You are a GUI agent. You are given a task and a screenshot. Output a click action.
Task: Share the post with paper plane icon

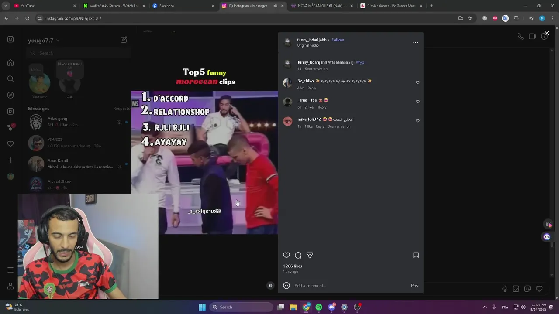tap(310, 255)
